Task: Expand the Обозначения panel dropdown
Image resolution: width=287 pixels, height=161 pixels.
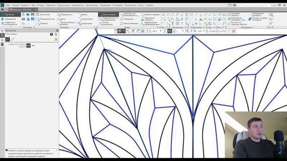Action: [186, 27]
